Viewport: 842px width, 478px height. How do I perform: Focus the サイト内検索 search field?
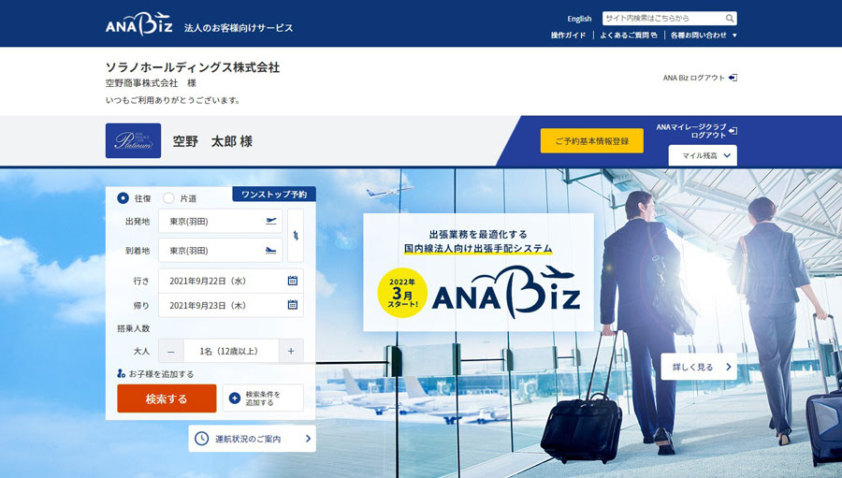click(x=663, y=19)
